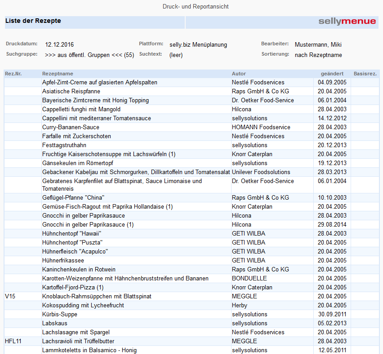Click the Autor column header

pos(239,74)
